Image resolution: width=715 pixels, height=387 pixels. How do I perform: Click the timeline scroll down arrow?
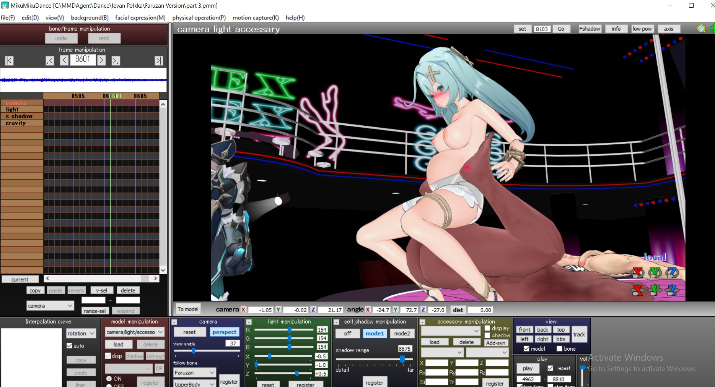(x=163, y=270)
